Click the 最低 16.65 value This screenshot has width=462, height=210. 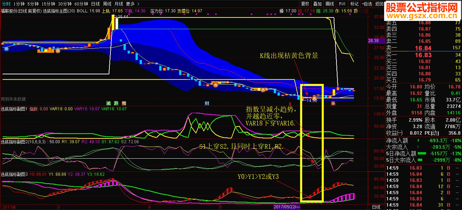(417, 100)
